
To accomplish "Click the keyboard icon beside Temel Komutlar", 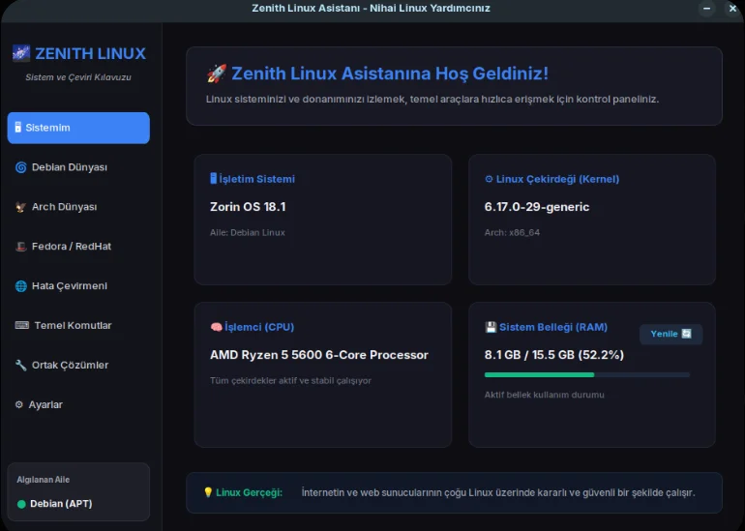I will [x=22, y=325].
